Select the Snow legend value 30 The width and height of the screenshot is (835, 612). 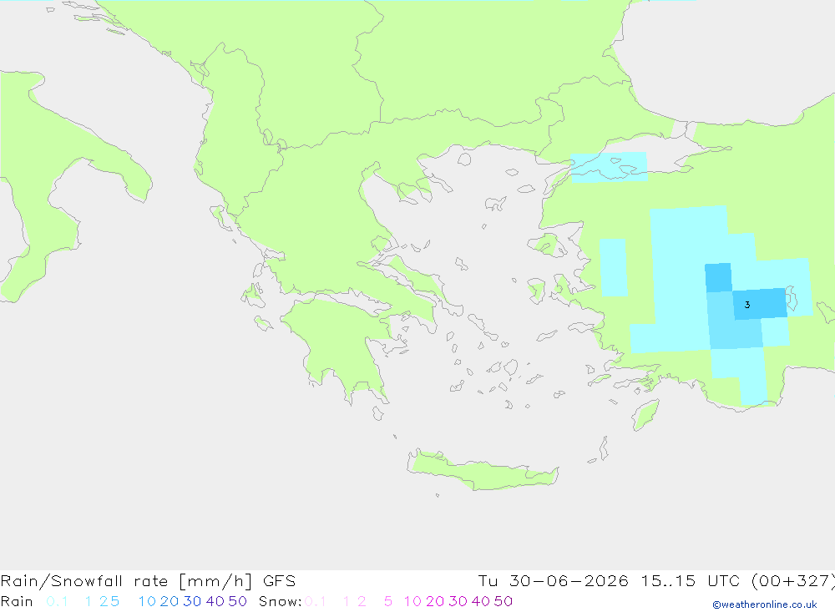(x=458, y=601)
